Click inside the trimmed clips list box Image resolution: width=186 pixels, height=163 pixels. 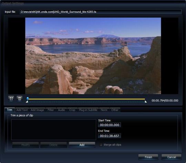pyautogui.click(x=53, y=130)
